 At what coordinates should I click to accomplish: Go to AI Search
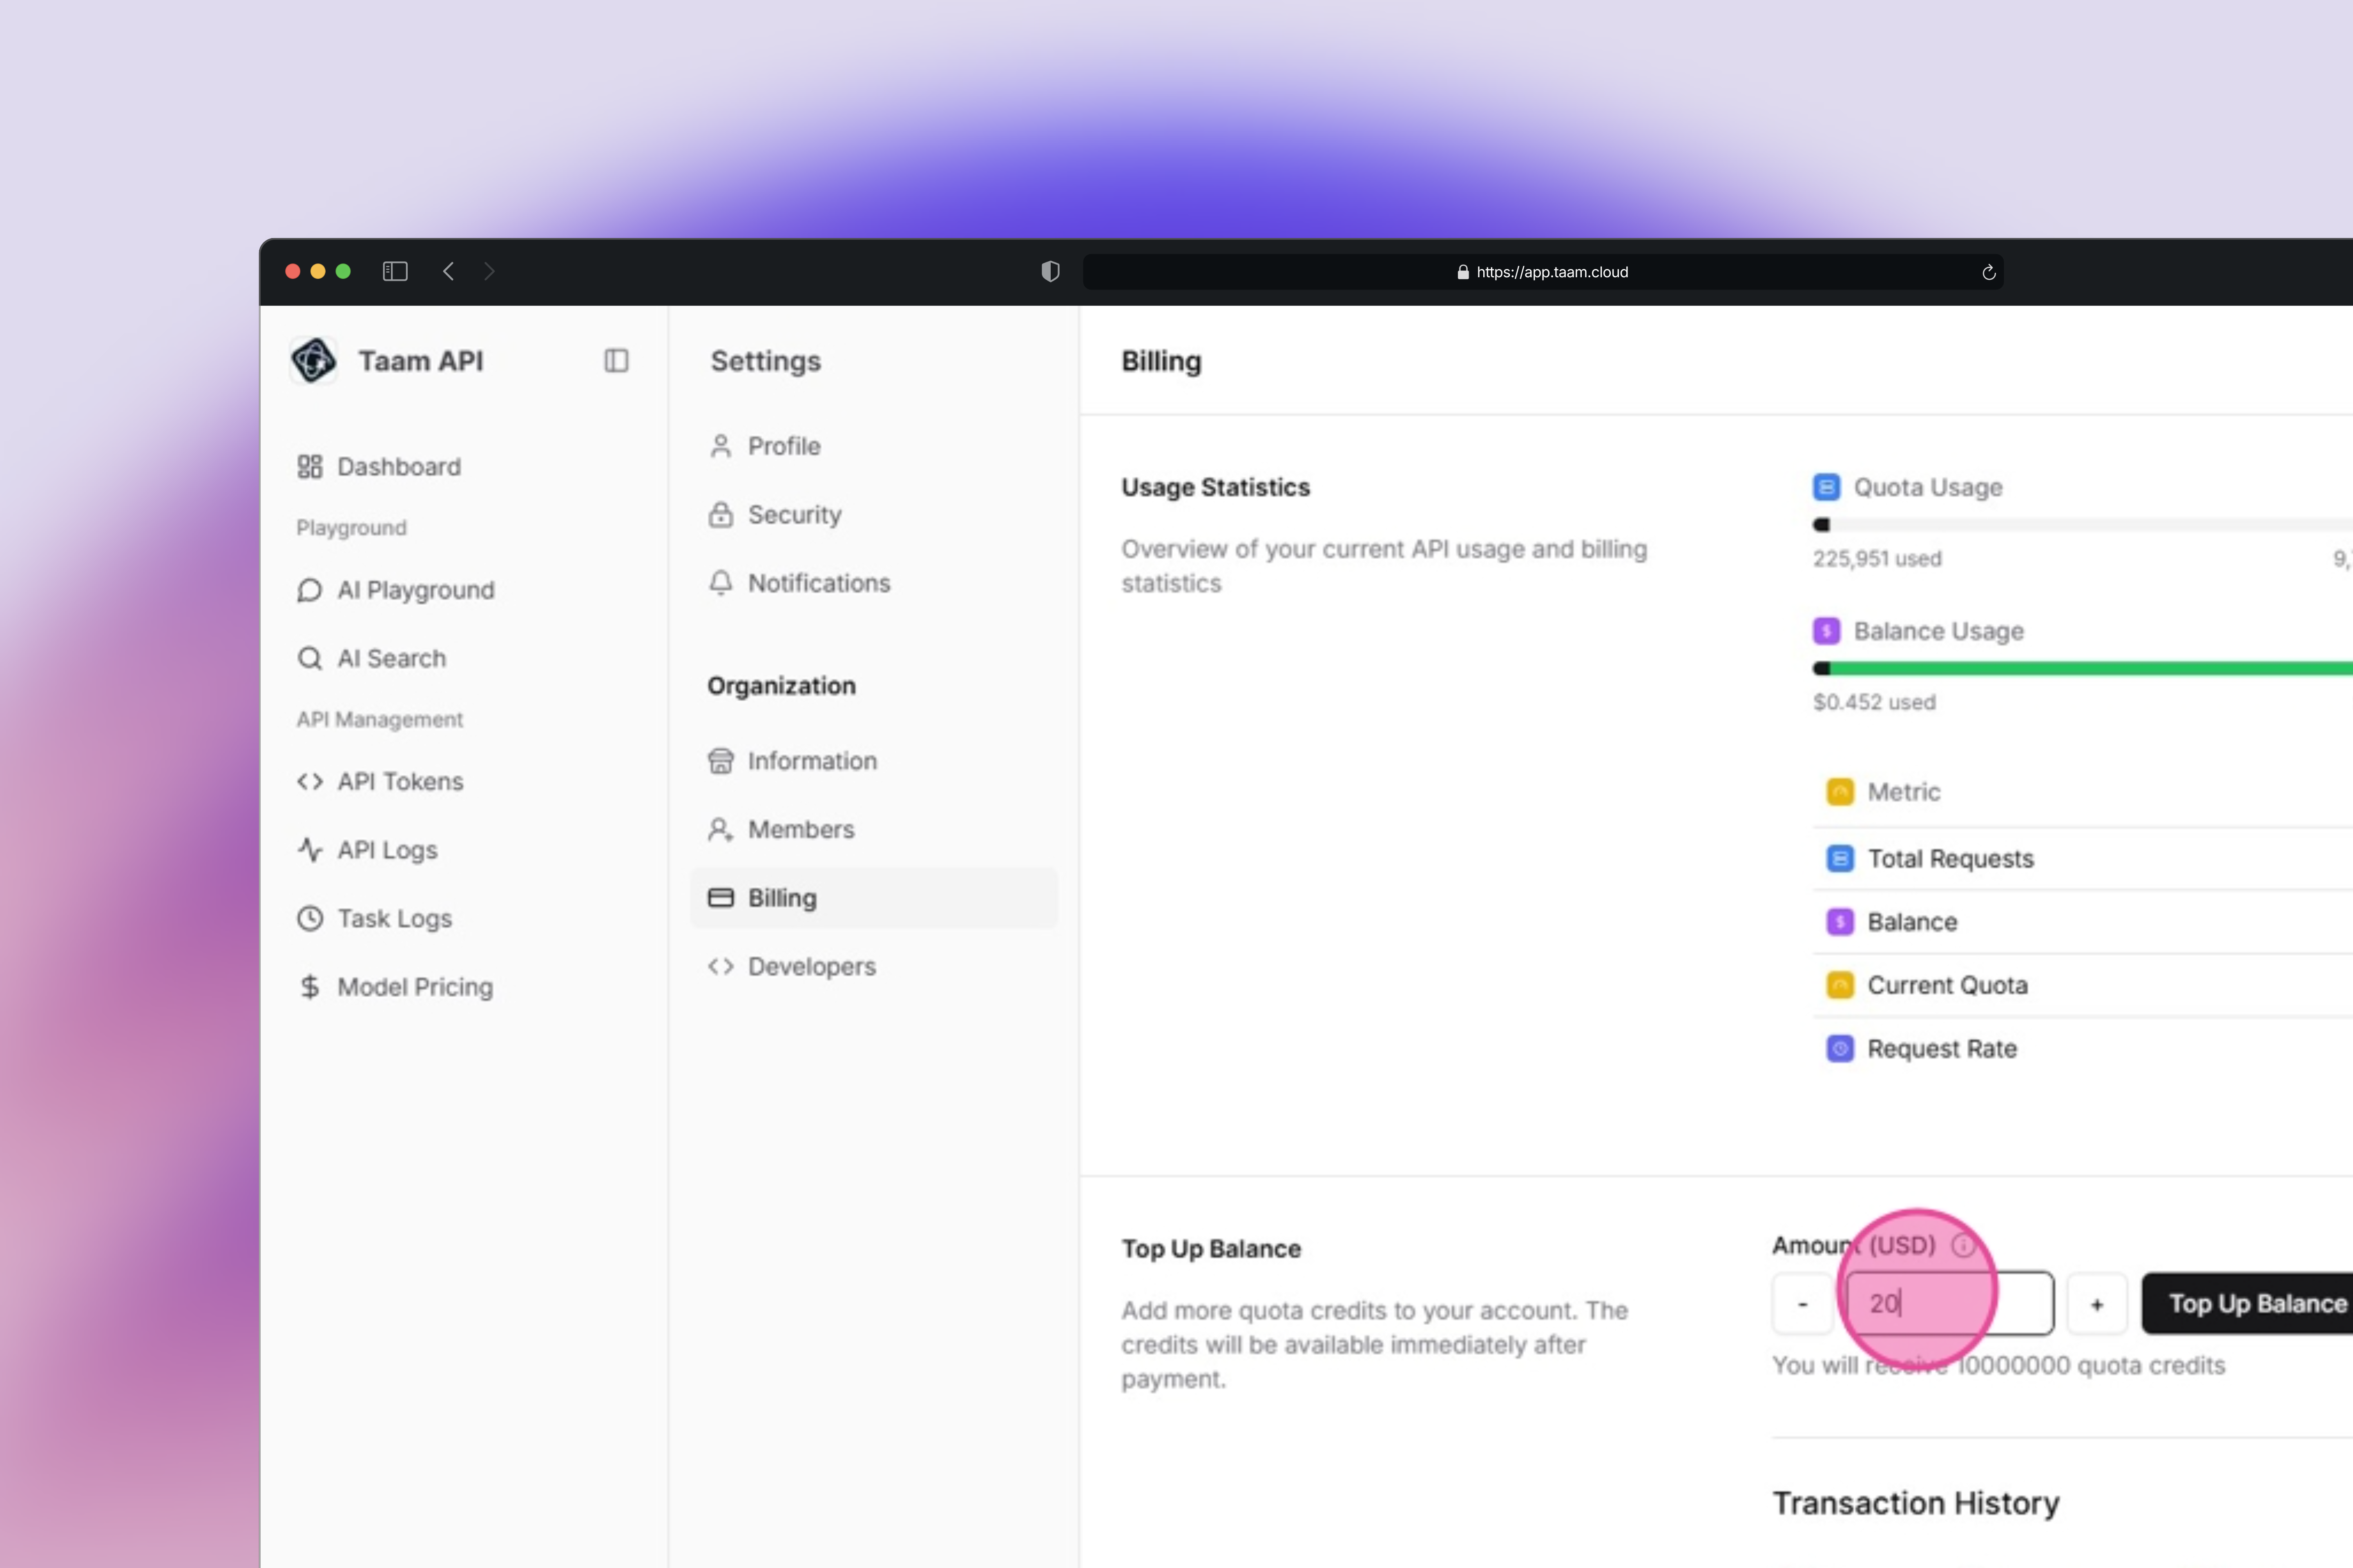coord(391,658)
